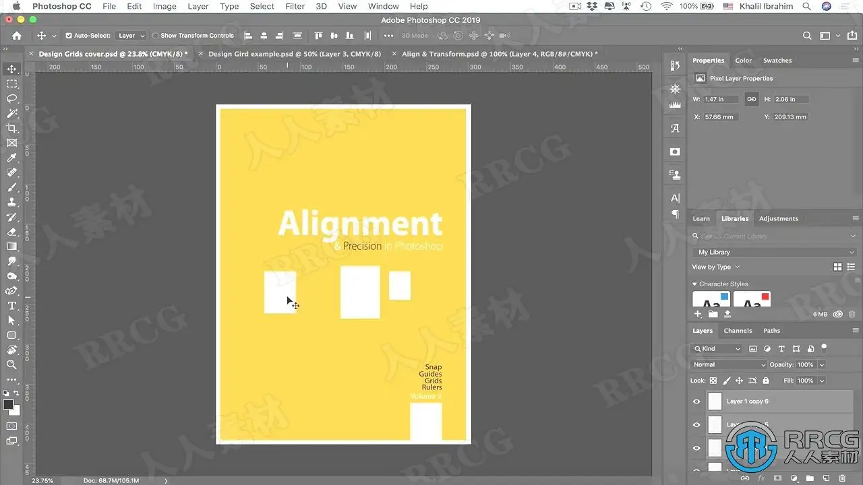Open the Photoshop search icon in options bar

click(x=807, y=36)
